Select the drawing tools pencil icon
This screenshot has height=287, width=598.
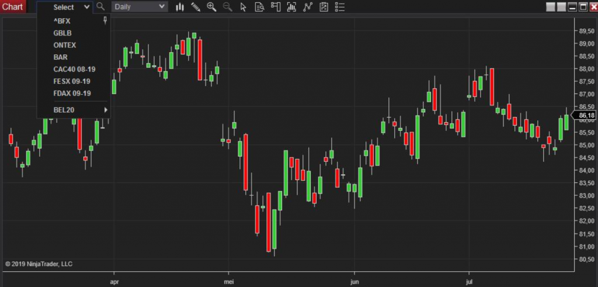pos(196,7)
